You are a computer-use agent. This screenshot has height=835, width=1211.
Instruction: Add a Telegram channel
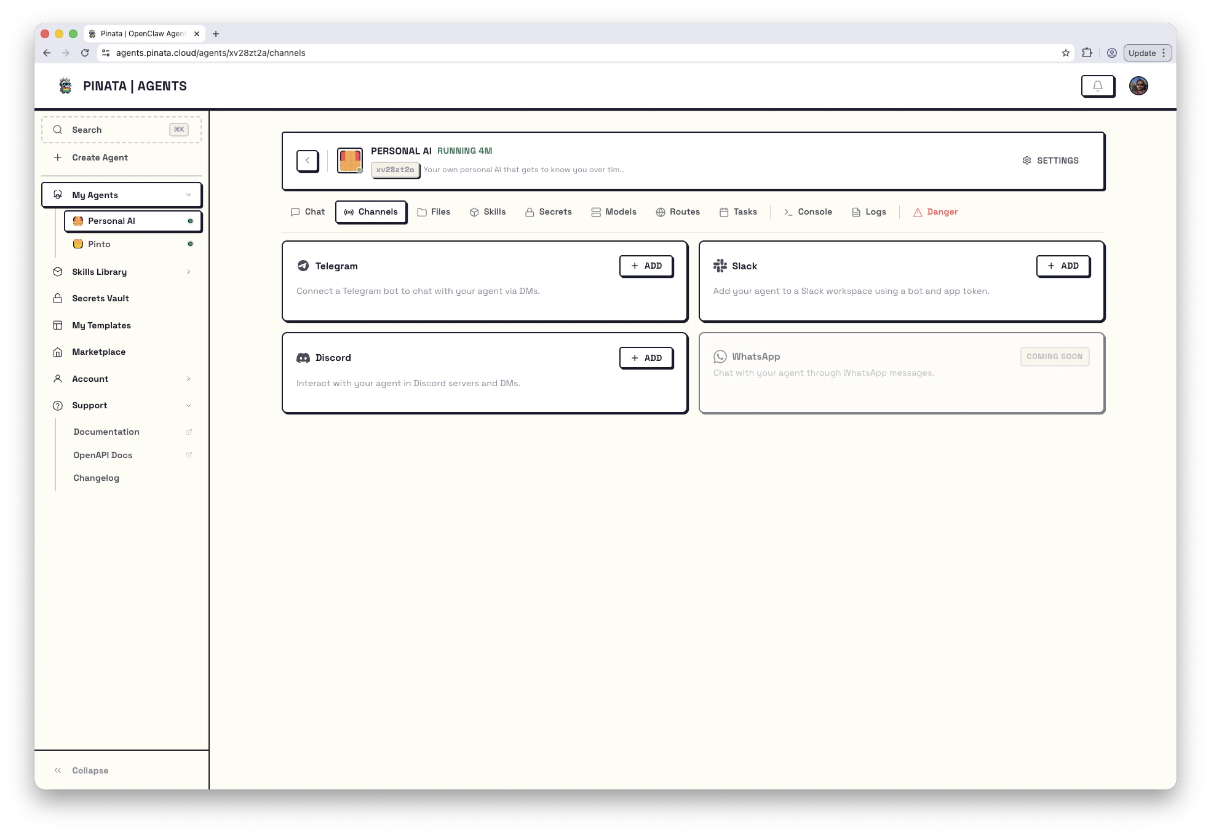646,266
